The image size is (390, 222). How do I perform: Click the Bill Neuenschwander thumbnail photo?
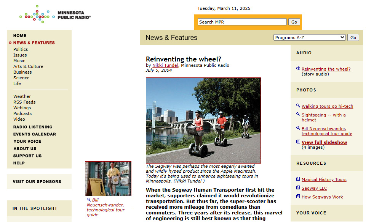[x=108, y=179]
